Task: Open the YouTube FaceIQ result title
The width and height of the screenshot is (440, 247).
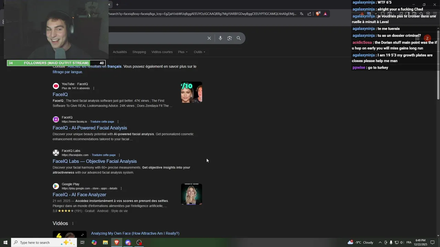Action: point(60,94)
